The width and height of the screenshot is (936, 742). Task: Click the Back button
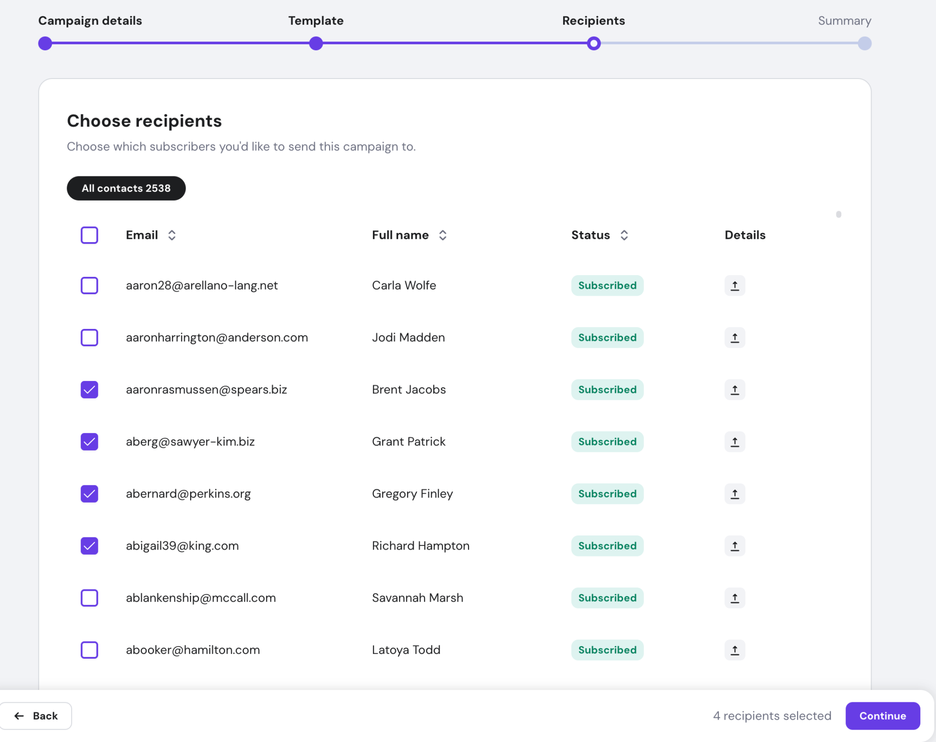37,715
